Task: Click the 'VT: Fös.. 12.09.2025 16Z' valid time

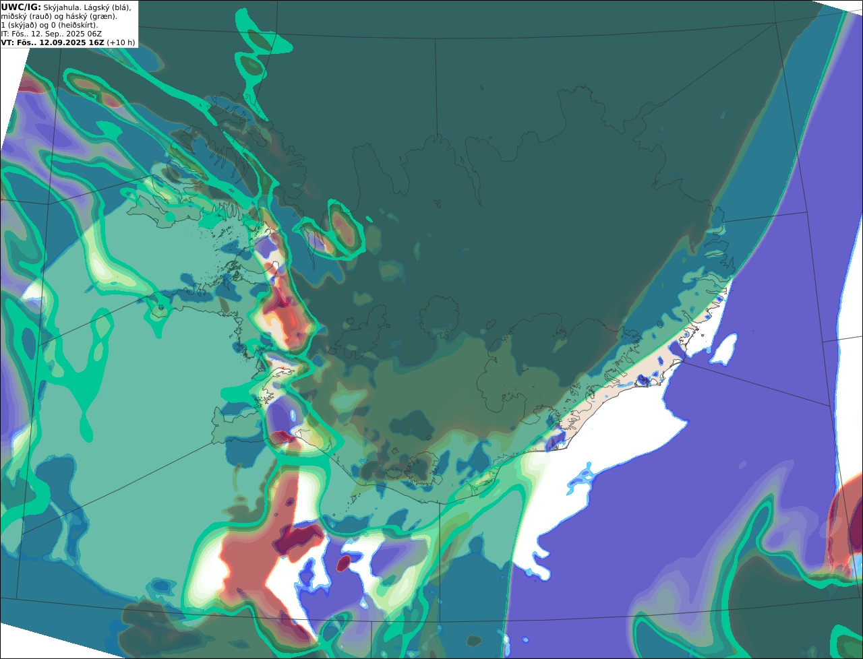Action: pyautogui.click(x=53, y=42)
